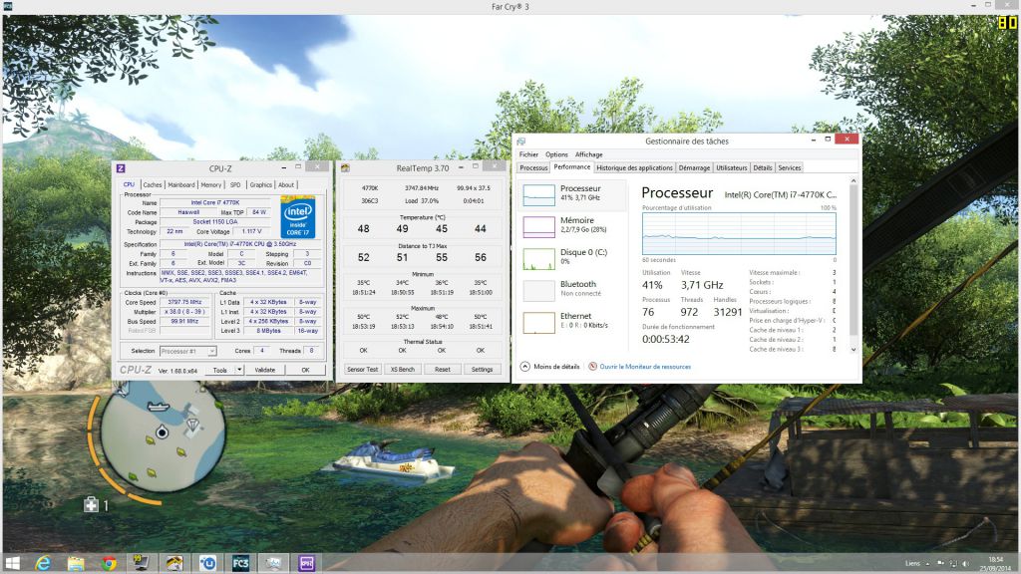Open RealTemp Settings button

482,369
